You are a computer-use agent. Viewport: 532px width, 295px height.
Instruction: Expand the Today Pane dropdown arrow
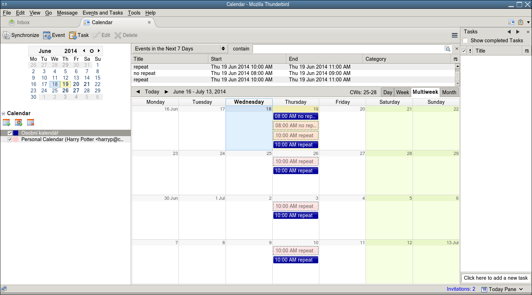click(x=521, y=289)
